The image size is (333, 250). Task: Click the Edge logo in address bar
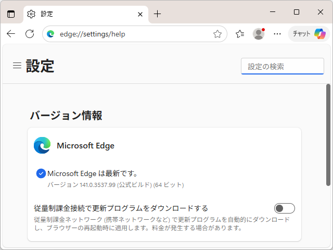click(x=50, y=34)
